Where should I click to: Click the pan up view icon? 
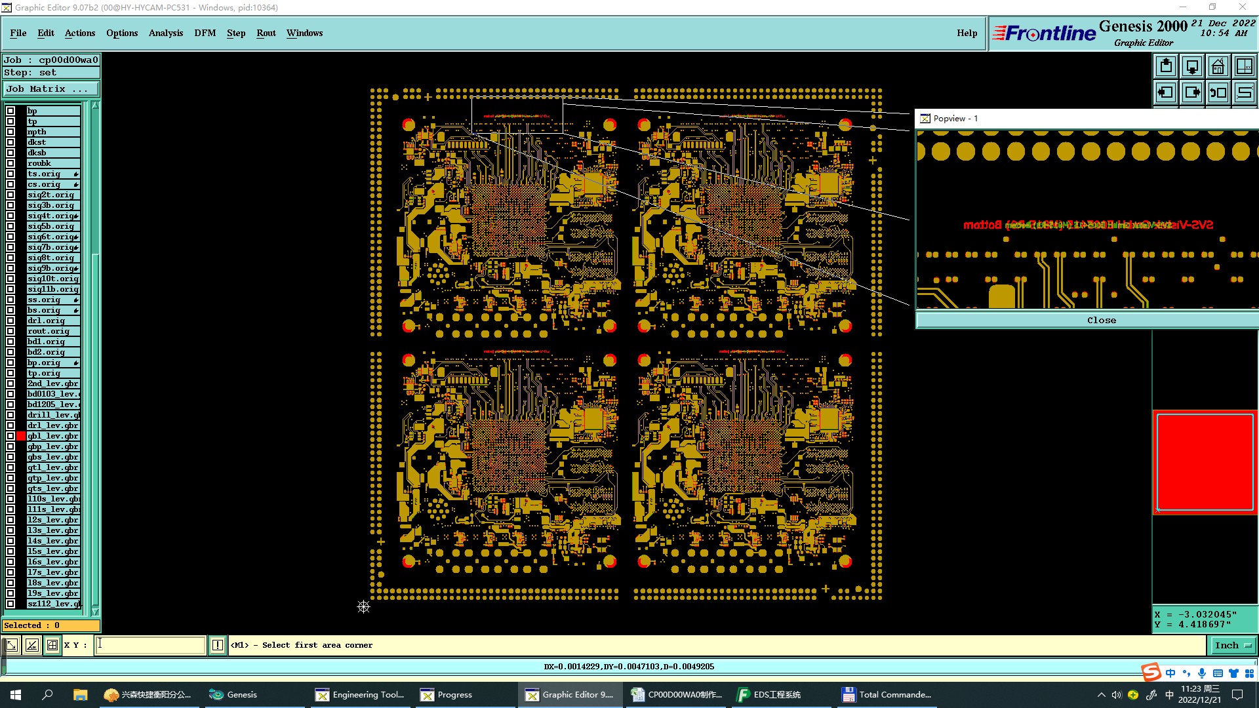[x=1166, y=67]
